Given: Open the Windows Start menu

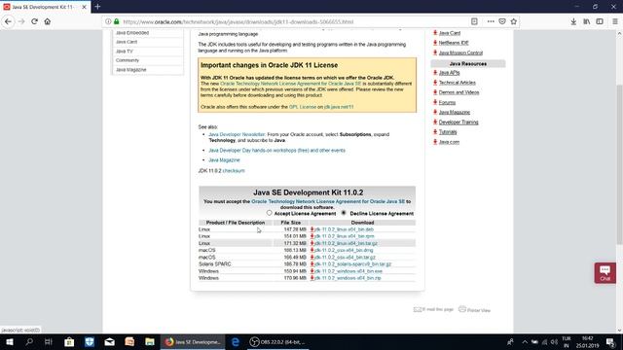Looking at the screenshot, I should click(10, 341).
